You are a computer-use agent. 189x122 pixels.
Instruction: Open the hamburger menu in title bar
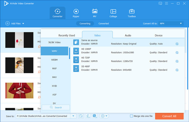[x=167, y=3]
